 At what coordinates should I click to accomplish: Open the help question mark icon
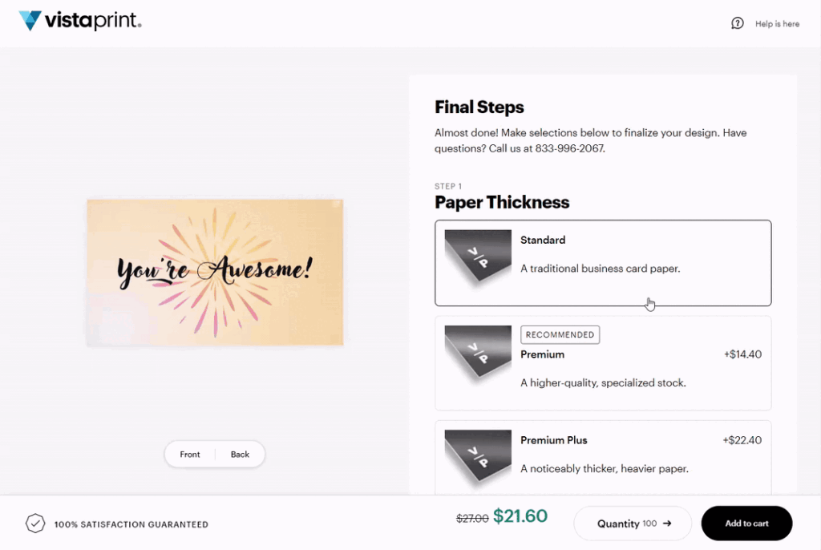click(738, 23)
